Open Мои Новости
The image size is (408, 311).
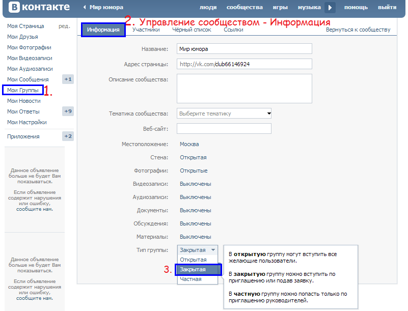[23, 101]
